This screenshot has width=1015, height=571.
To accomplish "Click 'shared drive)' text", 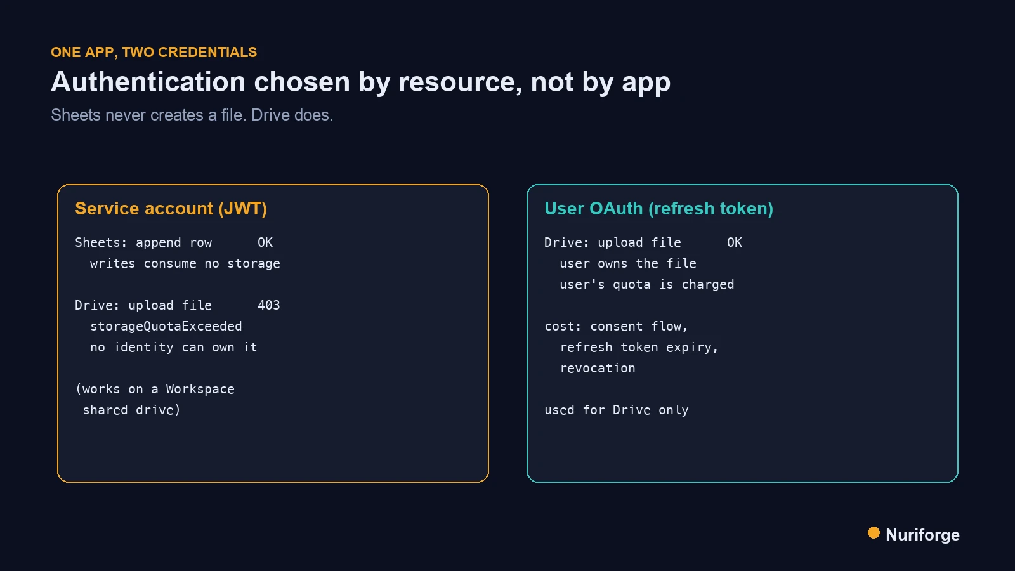I will pyautogui.click(x=132, y=410).
